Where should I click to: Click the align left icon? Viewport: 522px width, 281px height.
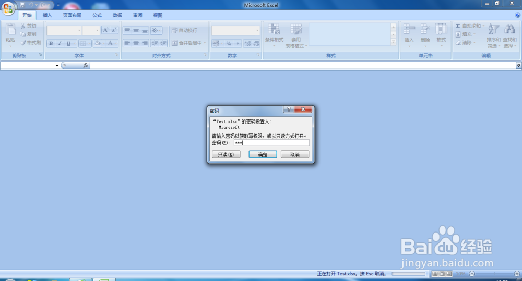click(127, 43)
